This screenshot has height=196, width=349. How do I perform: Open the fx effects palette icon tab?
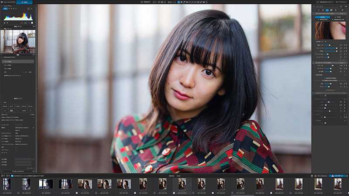coord(335,10)
